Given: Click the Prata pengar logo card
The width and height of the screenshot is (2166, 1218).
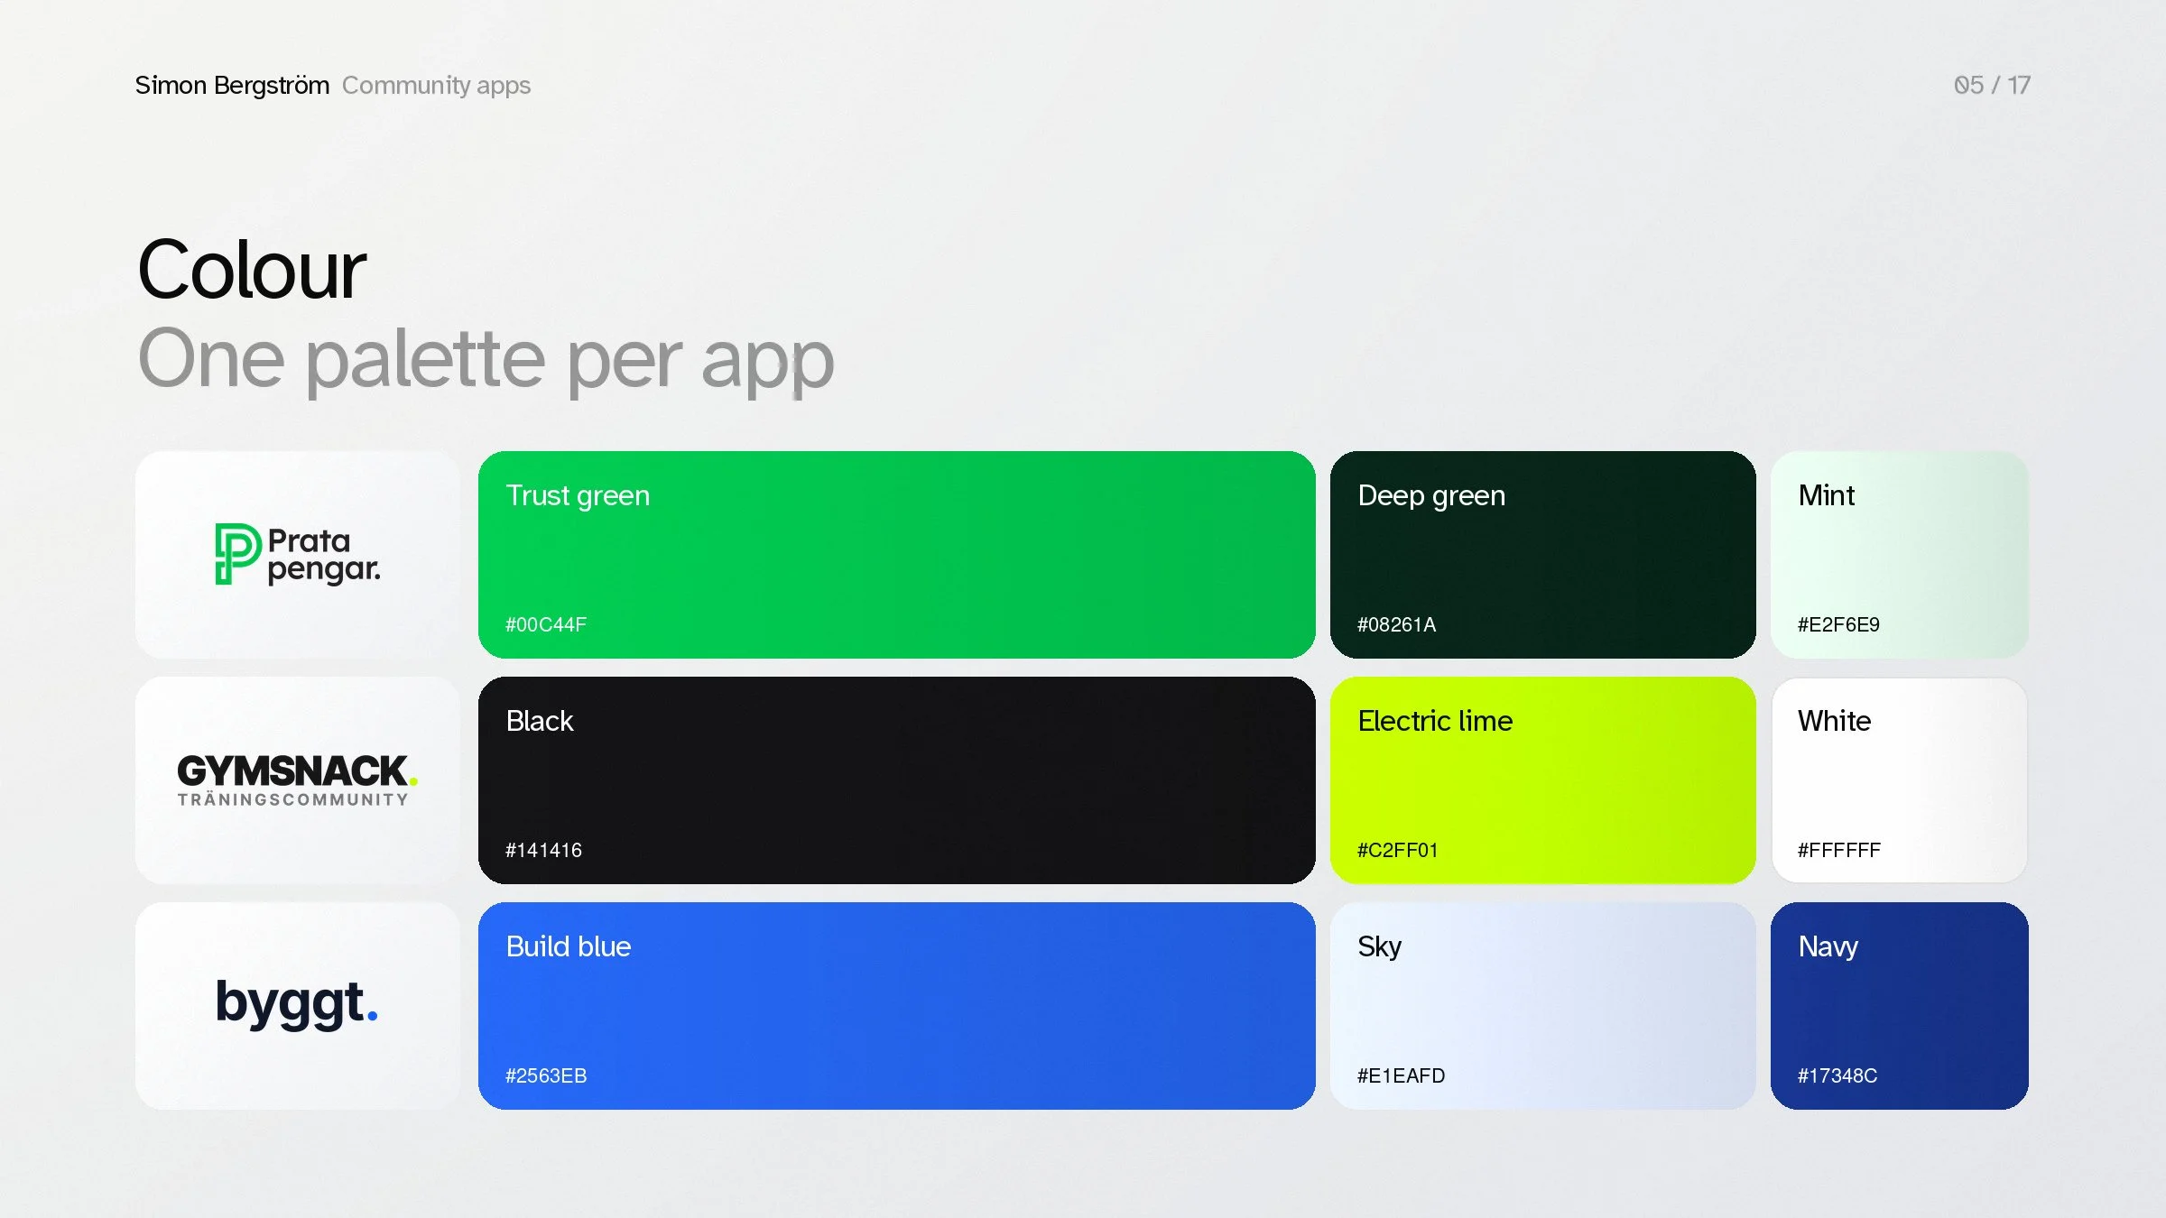Looking at the screenshot, I should tap(298, 555).
